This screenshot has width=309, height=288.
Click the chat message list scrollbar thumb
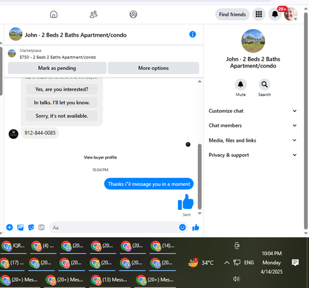pos(200,177)
